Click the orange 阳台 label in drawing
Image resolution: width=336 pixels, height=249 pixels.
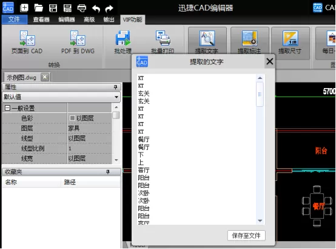pyautogui.click(x=321, y=151)
